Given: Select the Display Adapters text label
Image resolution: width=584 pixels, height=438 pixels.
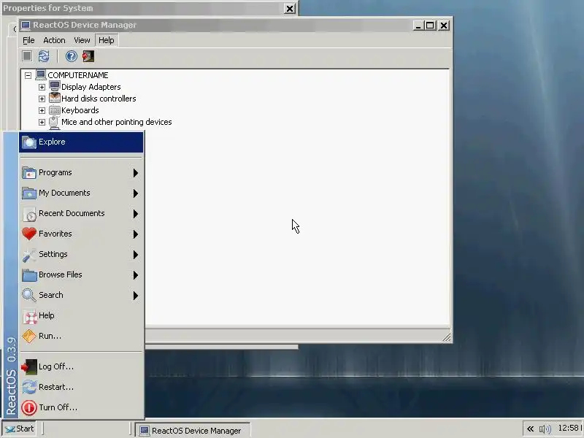Looking at the screenshot, I should tap(91, 87).
